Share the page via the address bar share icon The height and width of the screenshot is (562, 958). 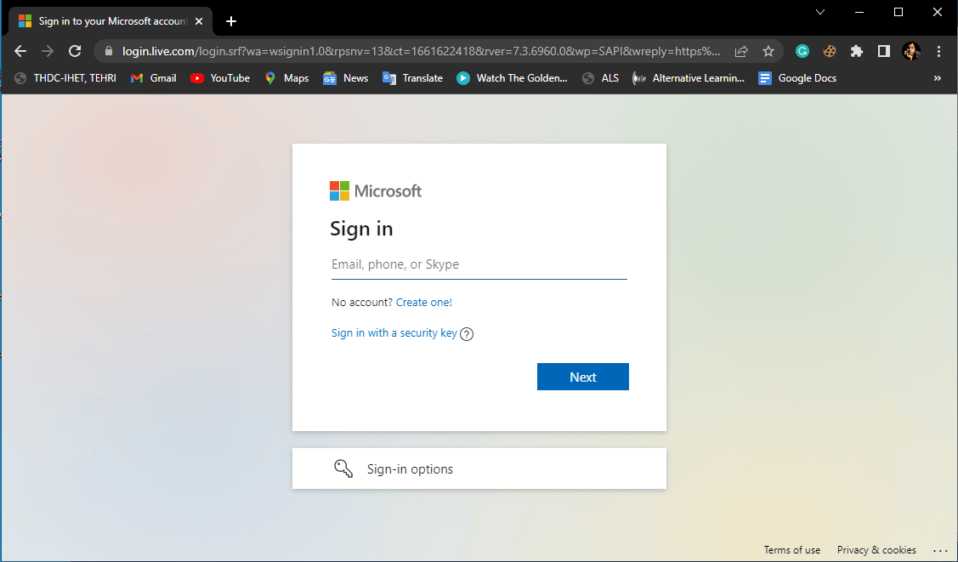[x=740, y=50]
